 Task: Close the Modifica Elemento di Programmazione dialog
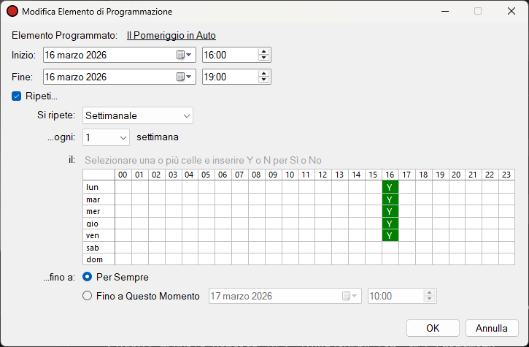(511, 11)
